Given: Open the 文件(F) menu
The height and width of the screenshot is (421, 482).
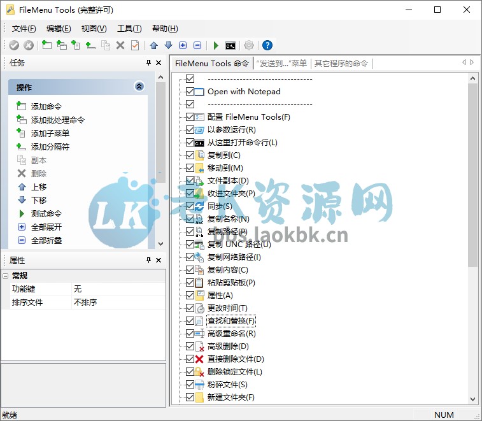Looking at the screenshot, I should coord(24,29).
